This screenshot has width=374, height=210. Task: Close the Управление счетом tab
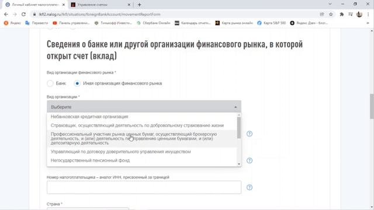coord(129,5)
